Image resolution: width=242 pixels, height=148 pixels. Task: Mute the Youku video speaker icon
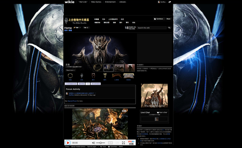pos(93,143)
